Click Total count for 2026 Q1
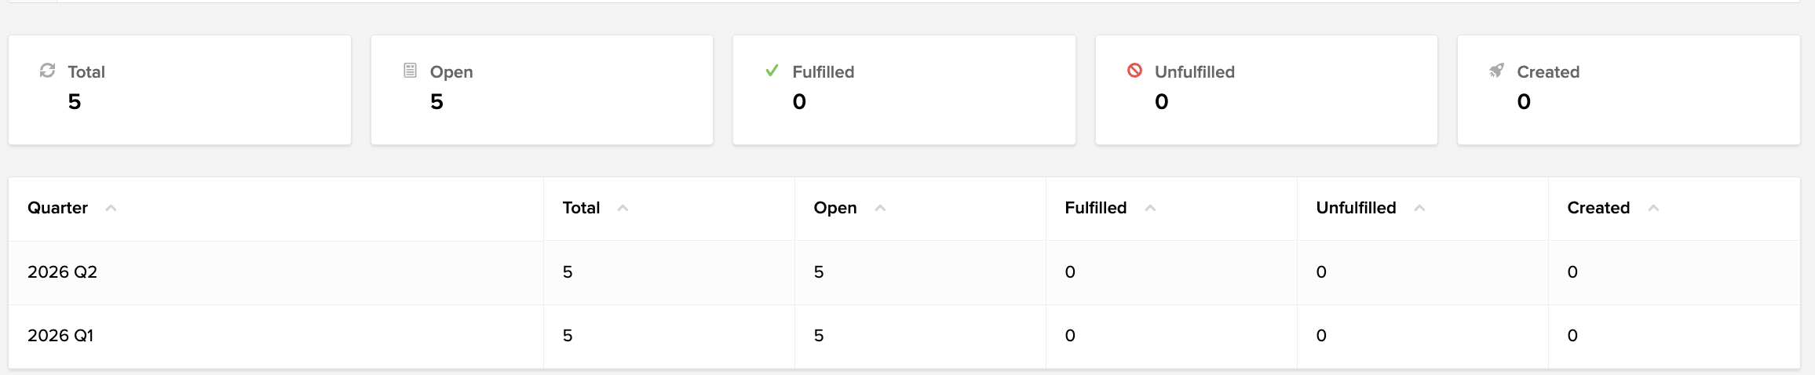Viewport: 1815px width, 375px height. click(568, 336)
